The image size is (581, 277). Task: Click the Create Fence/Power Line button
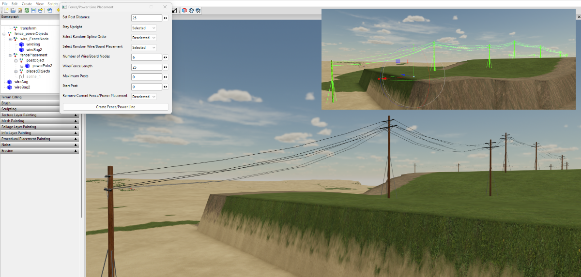tap(115, 107)
